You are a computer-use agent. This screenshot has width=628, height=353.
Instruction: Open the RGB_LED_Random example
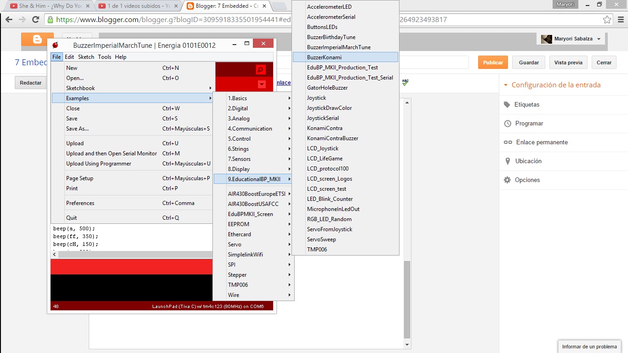coord(345,219)
